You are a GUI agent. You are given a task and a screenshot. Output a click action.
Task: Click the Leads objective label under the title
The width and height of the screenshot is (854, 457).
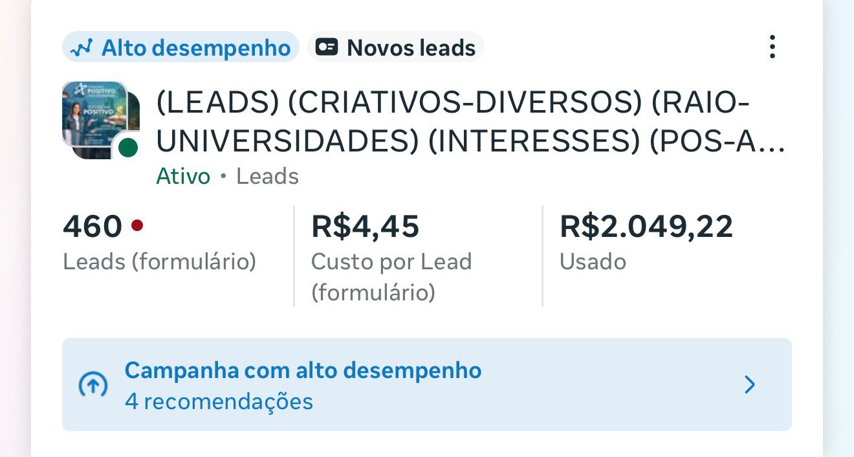click(267, 176)
